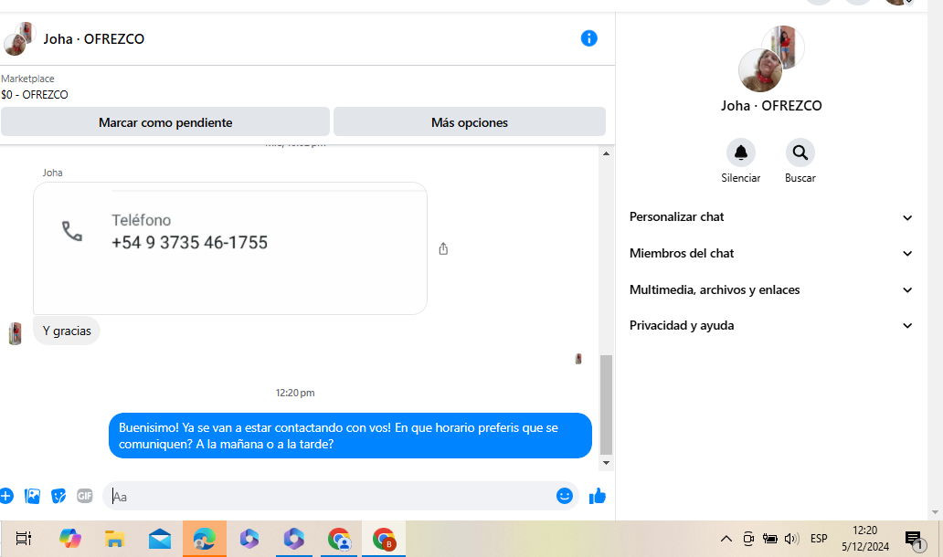Launch Copilot from the taskbar
The height and width of the screenshot is (557, 943).
click(x=69, y=539)
